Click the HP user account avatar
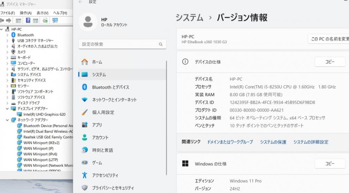Image resolution: width=349 pixels, height=193 pixels. 88,22
